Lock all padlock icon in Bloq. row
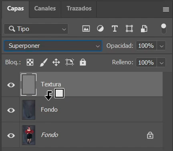Screen dimensions: 173x151 [83, 62]
